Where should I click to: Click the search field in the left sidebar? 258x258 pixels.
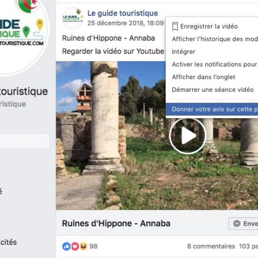coord(25,141)
